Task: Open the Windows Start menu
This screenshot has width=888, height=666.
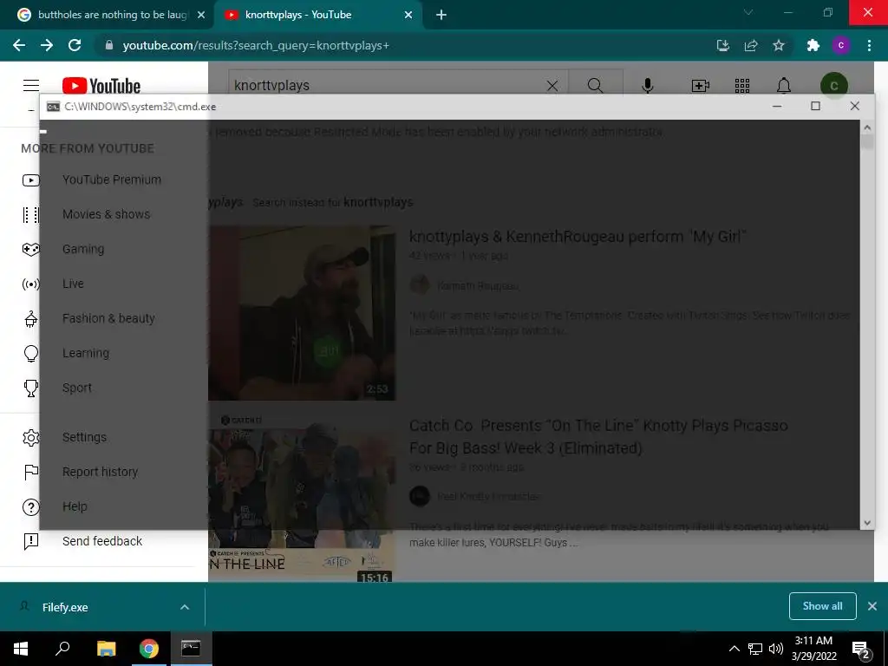Action: [x=21, y=649]
